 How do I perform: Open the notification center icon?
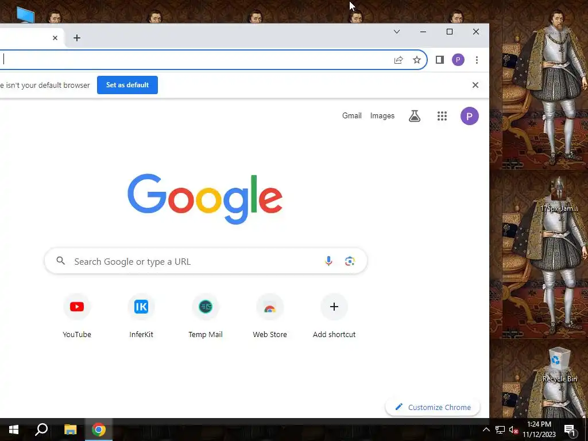pyautogui.click(x=570, y=430)
